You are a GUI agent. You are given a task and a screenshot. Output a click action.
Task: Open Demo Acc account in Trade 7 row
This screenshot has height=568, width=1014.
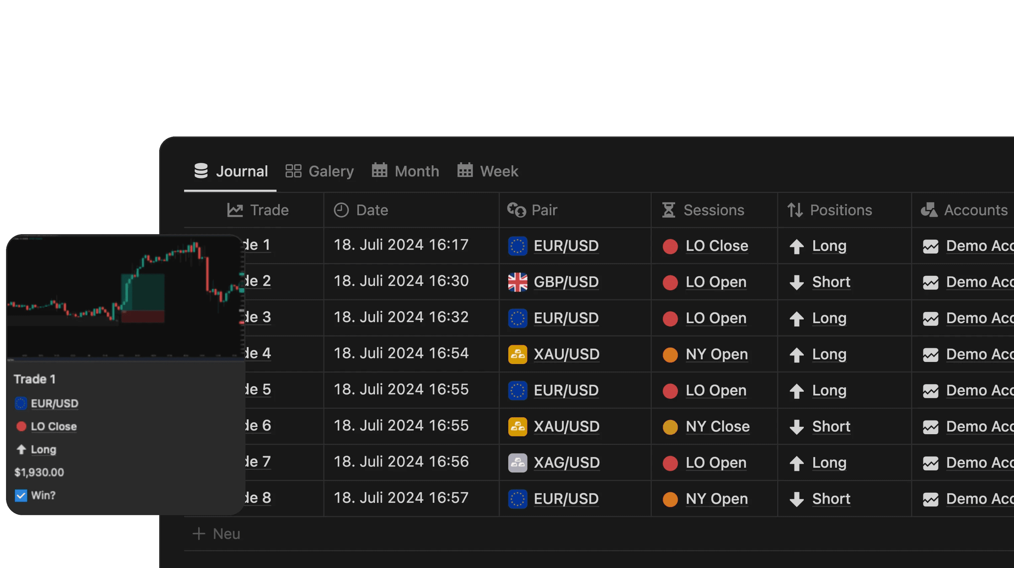(980, 463)
